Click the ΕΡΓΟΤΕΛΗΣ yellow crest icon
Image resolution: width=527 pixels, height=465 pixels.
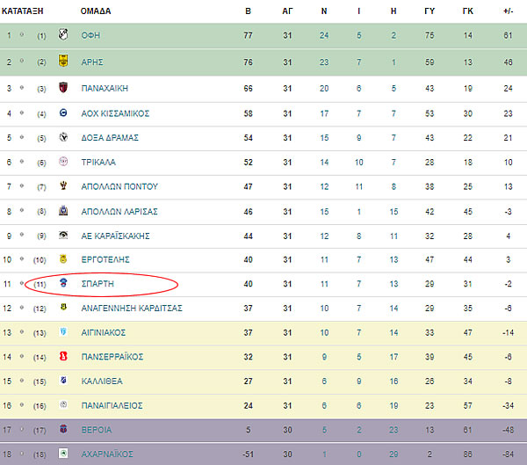pyautogui.click(x=63, y=258)
